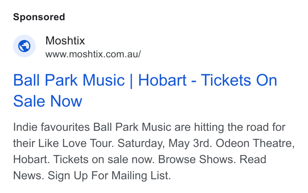
Task: Click 'Ball Park Music' in the grey description
Action: (132, 127)
